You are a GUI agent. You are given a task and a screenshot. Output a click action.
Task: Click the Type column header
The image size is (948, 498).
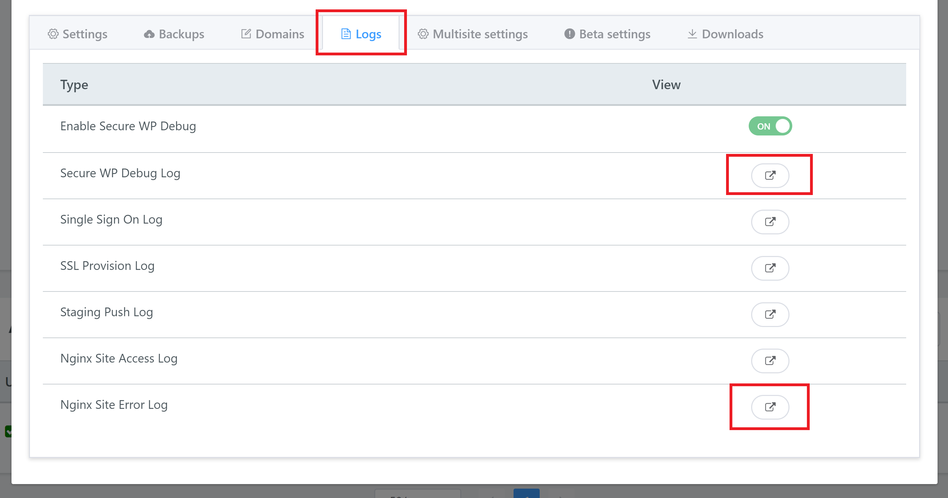tap(74, 85)
